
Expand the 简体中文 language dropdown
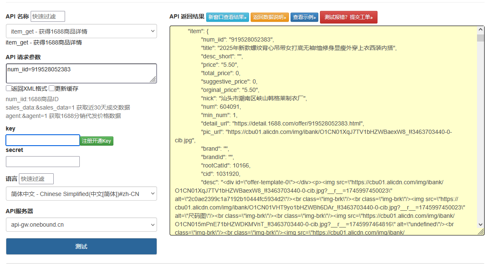pyautogui.click(x=81, y=194)
